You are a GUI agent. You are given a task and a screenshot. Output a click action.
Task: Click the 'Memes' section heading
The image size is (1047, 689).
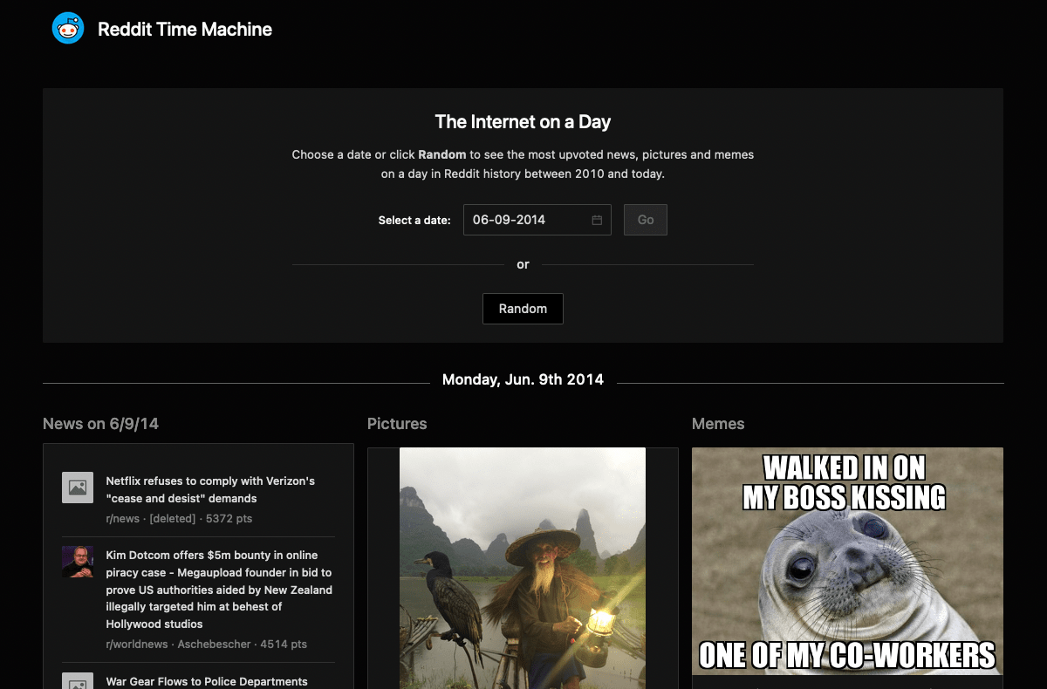(718, 423)
